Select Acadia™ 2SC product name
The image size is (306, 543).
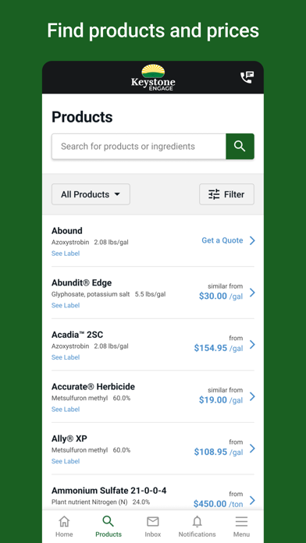point(77,335)
